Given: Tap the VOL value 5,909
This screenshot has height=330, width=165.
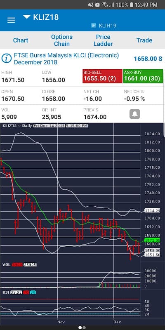Looking at the screenshot, I should (x=9, y=117).
